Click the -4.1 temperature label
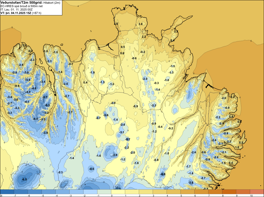Viewport: 264px width, 197px height. pos(27,102)
